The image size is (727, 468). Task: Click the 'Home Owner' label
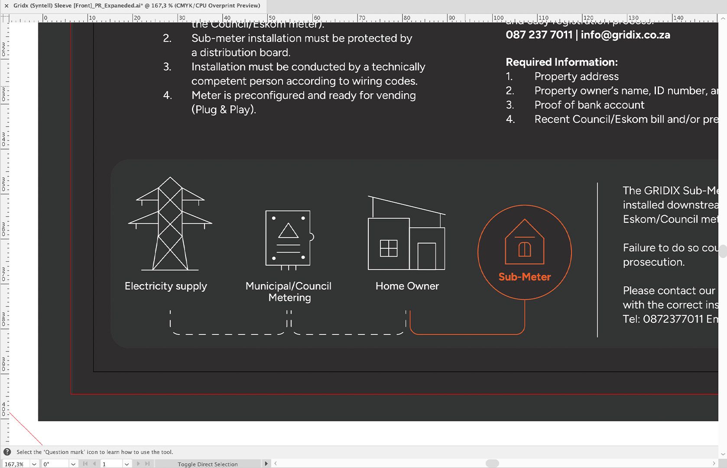[x=407, y=286]
